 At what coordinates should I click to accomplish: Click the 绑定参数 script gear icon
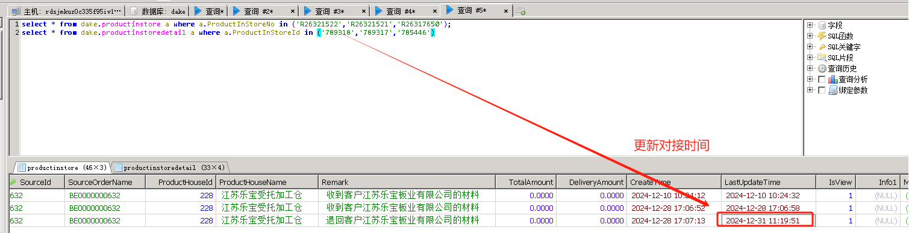click(x=833, y=90)
